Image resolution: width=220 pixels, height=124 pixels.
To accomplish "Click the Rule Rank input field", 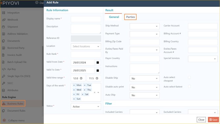I will pyautogui.click(x=86, y=54).
